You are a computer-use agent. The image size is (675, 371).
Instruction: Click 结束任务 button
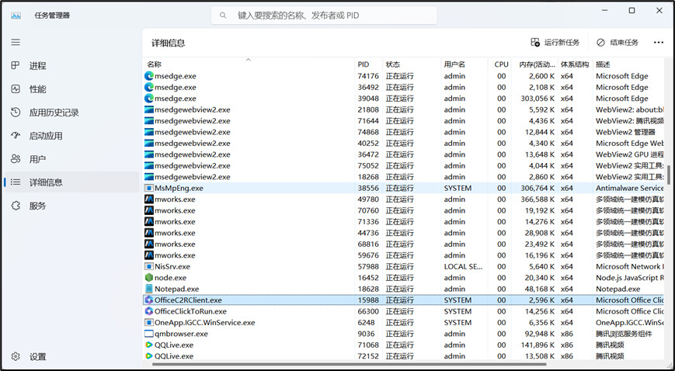point(618,42)
